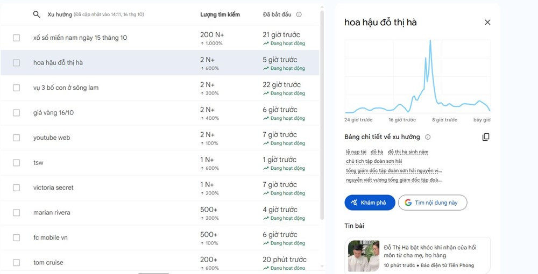This screenshot has height=274, width=538.
Task: Select the vụ 3 bố con ở sông lam trend
Action: click(x=160, y=88)
